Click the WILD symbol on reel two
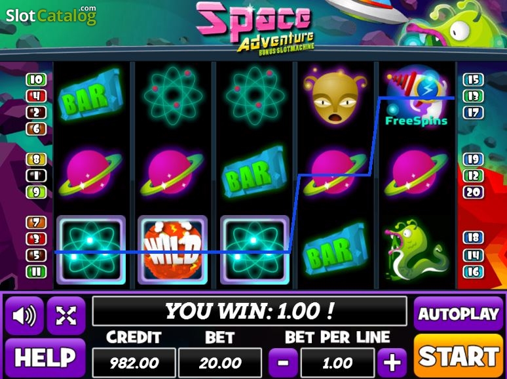 pos(173,250)
